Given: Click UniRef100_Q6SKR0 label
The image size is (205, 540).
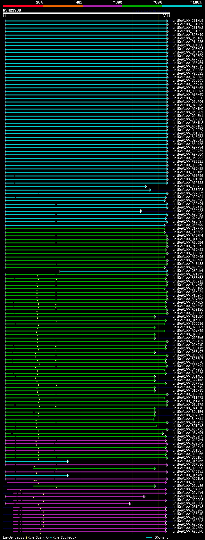Looking at the screenshot, I should [x=188, y=225].
